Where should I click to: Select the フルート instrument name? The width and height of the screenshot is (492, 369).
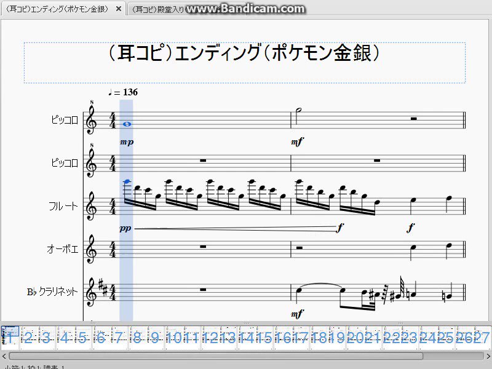[x=63, y=206]
